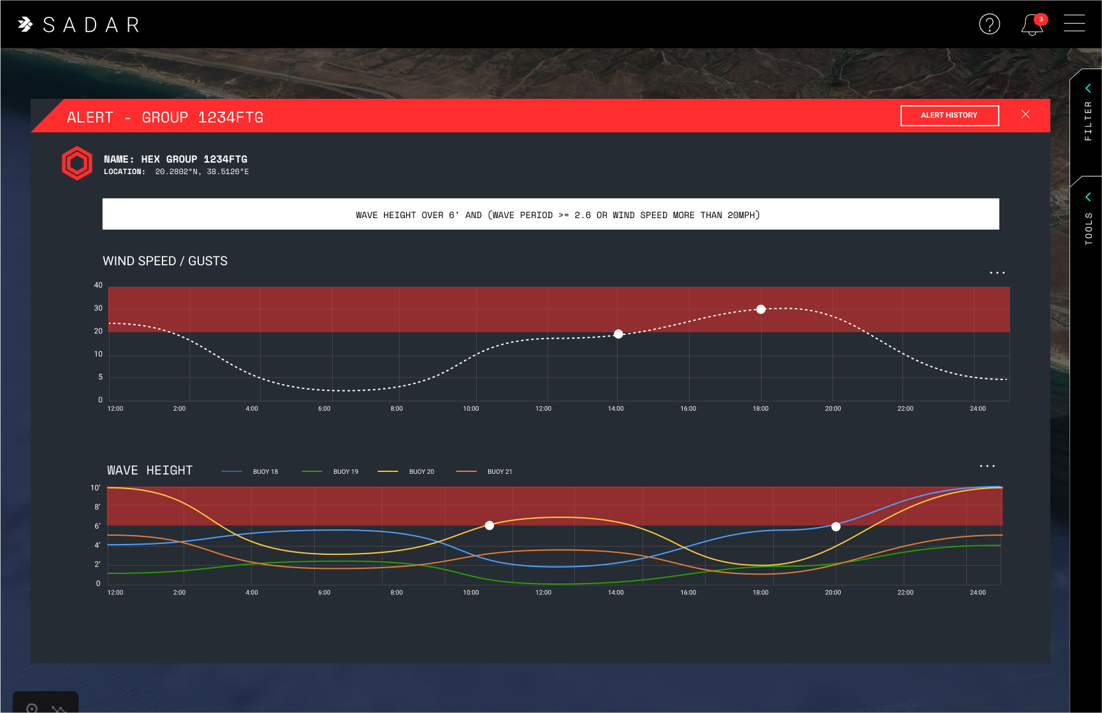Close the Alert Group 1234FTG panel
The height and width of the screenshot is (713, 1102).
pos(1026,114)
